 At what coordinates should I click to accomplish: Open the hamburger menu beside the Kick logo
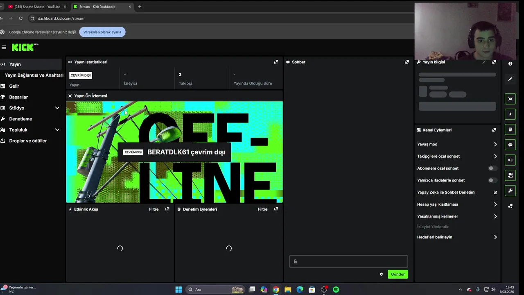click(4, 48)
